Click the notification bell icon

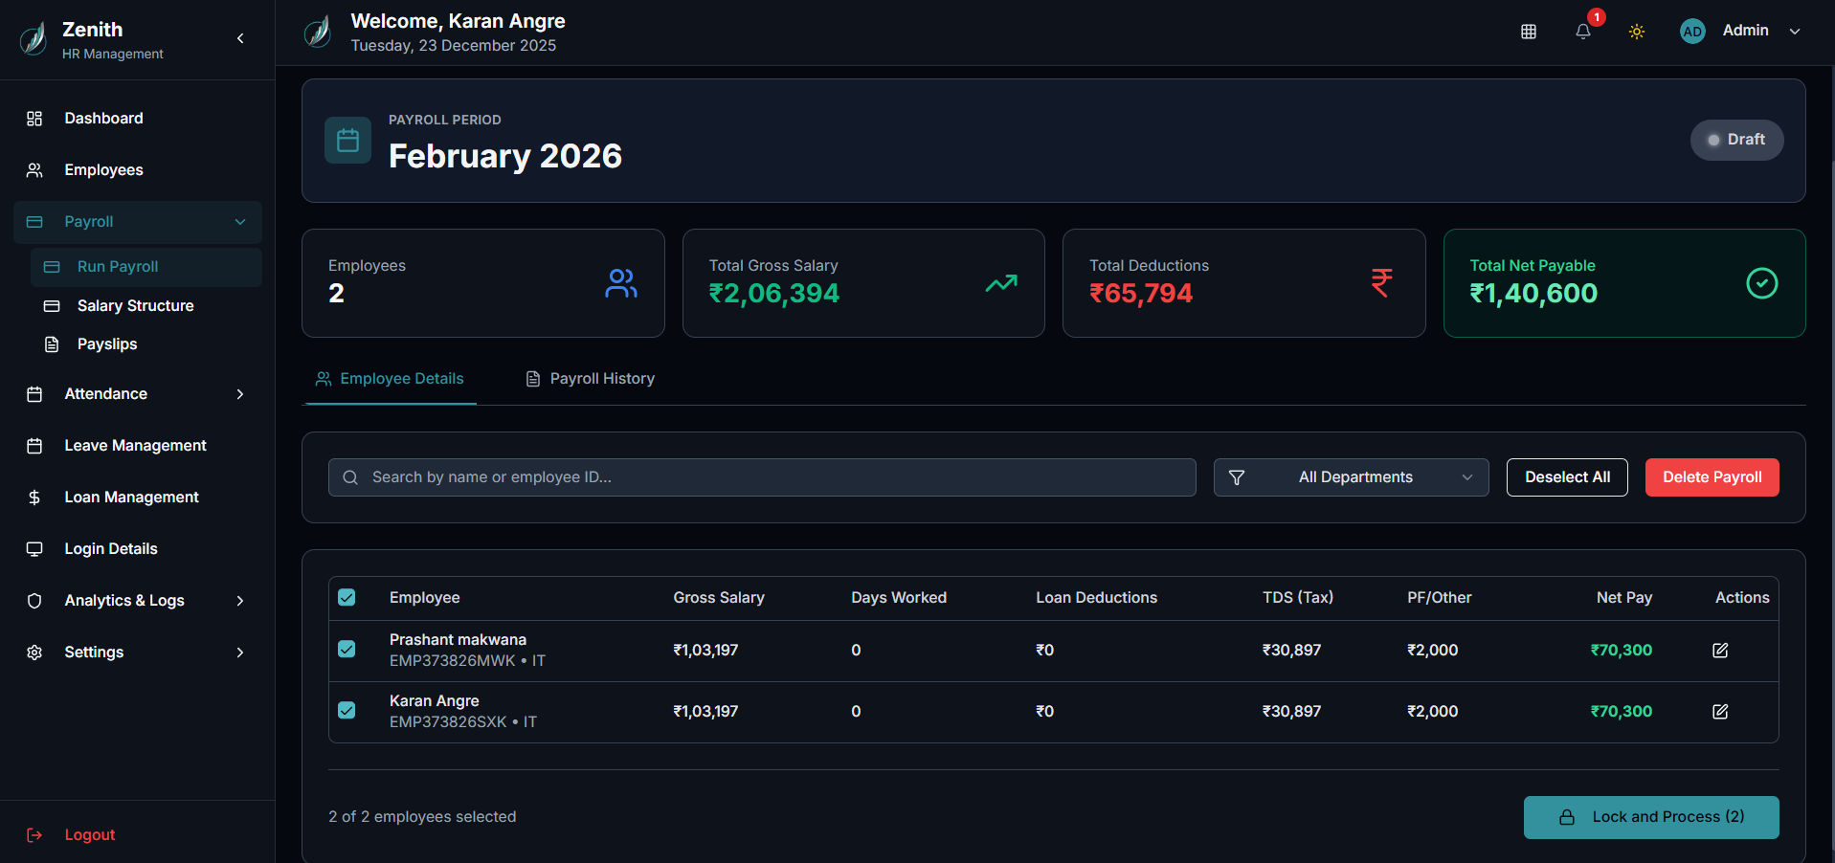pos(1583,32)
